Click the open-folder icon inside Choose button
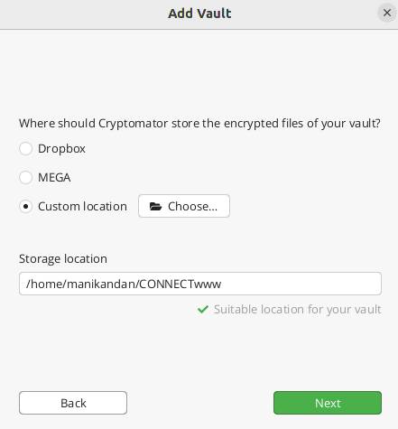Viewport: 398px width, 429px height. [x=155, y=207]
